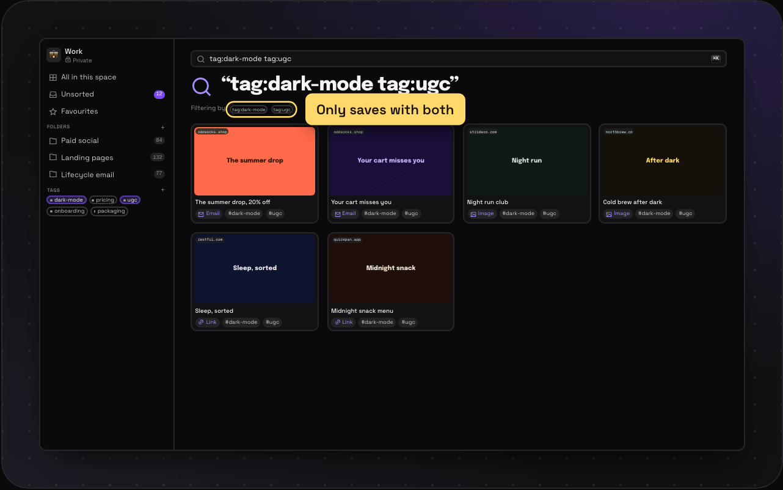Click the ⌘K shortcut badge
This screenshot has width=783, height=490.
click(716, 59)
